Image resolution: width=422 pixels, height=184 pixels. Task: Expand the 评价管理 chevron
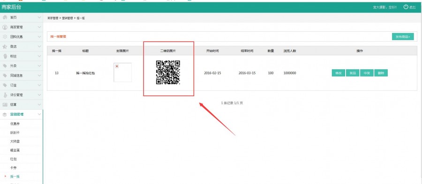pos(39,95)
